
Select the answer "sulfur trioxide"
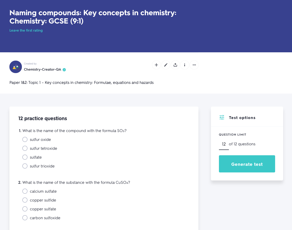tap(25, 166)
